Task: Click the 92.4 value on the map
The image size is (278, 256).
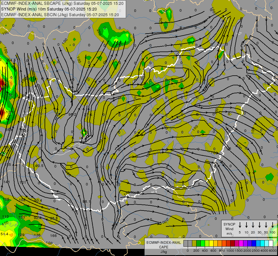Action: tap(37, 218)
